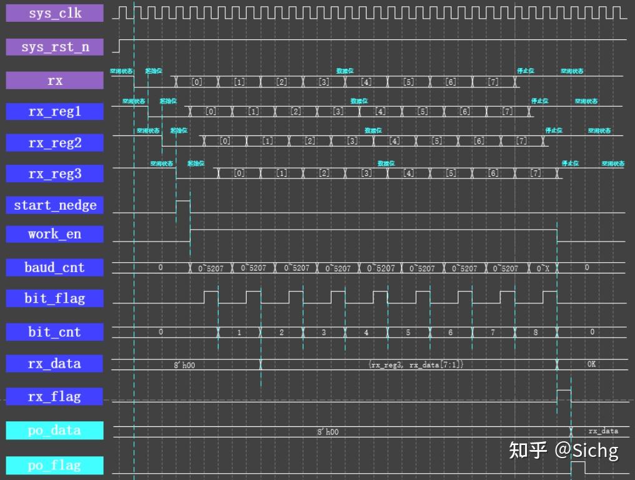Screen dimensions: 635x480
Task: Click the baud_cnt signal name
Action: 54,267
